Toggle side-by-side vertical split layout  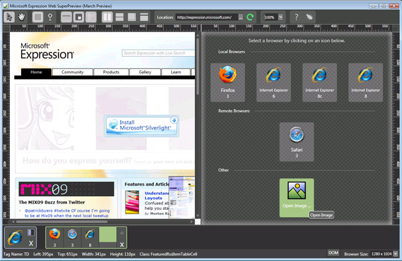[x=106, y=17]
